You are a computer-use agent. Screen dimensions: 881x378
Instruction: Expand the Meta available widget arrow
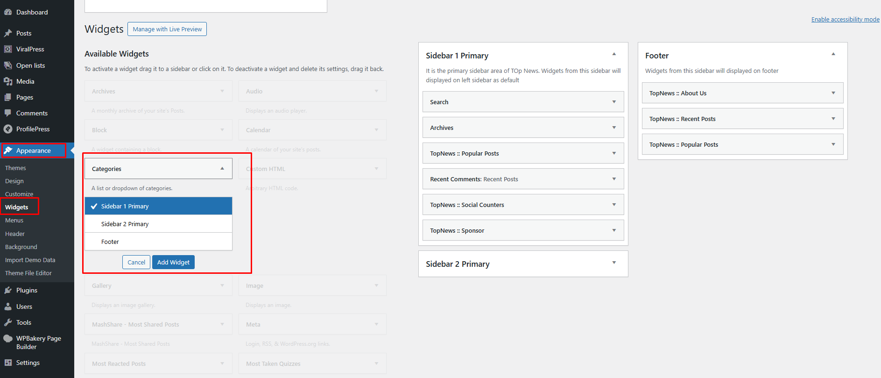(376, 324)
